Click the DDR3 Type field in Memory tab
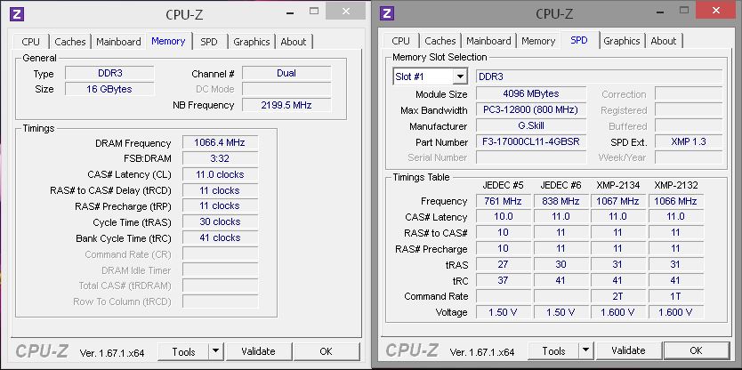The width and height of the screenshot is (742, 370). (109, 73)
